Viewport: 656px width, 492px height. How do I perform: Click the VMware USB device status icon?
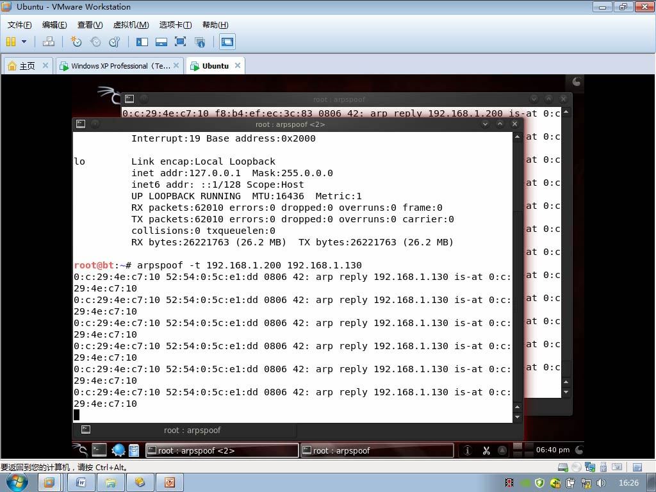coord(603,467)
